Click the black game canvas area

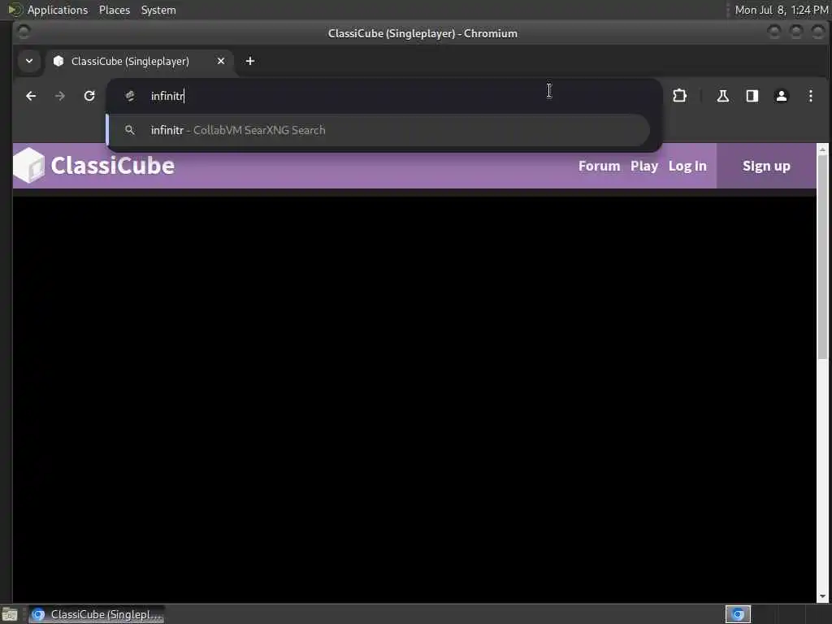click(x=414, y=398)
